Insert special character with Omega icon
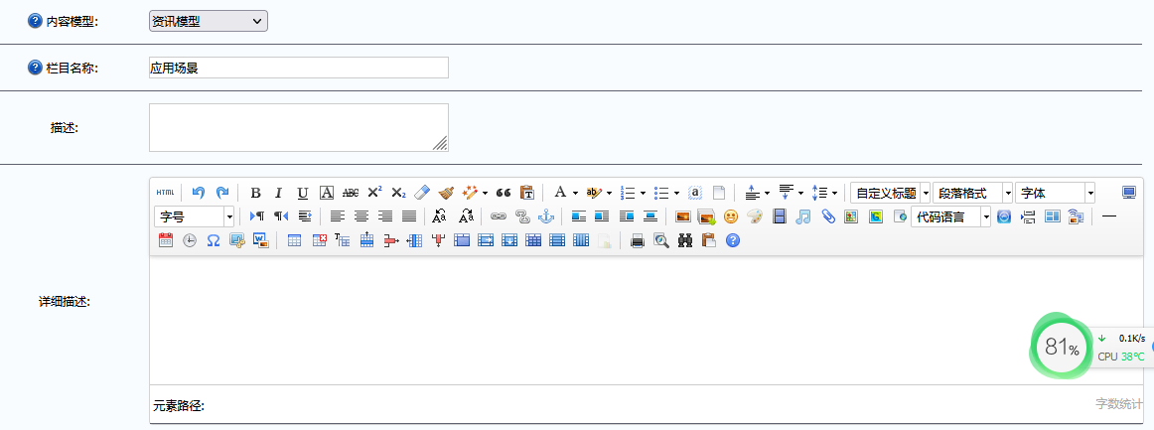The height and width of the screenshot is (430, 1154). [x=213, y=240]
